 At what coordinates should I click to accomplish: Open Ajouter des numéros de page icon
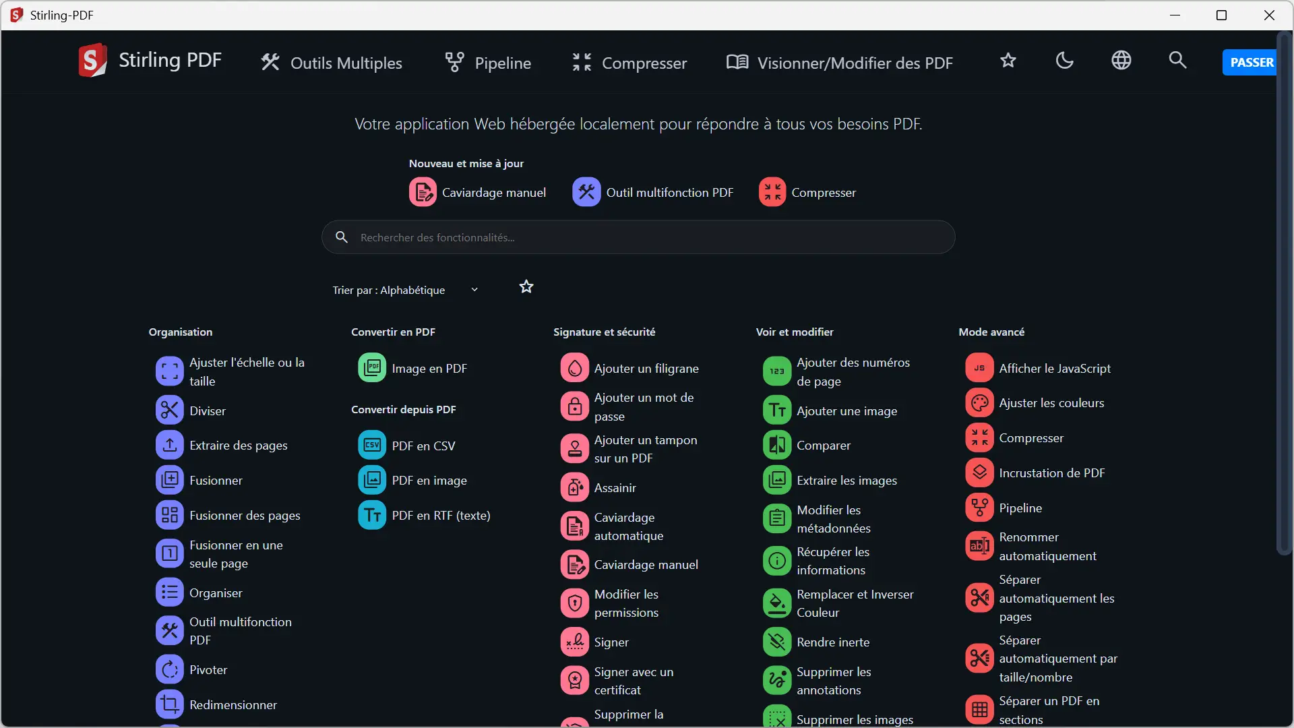[777, 371]
